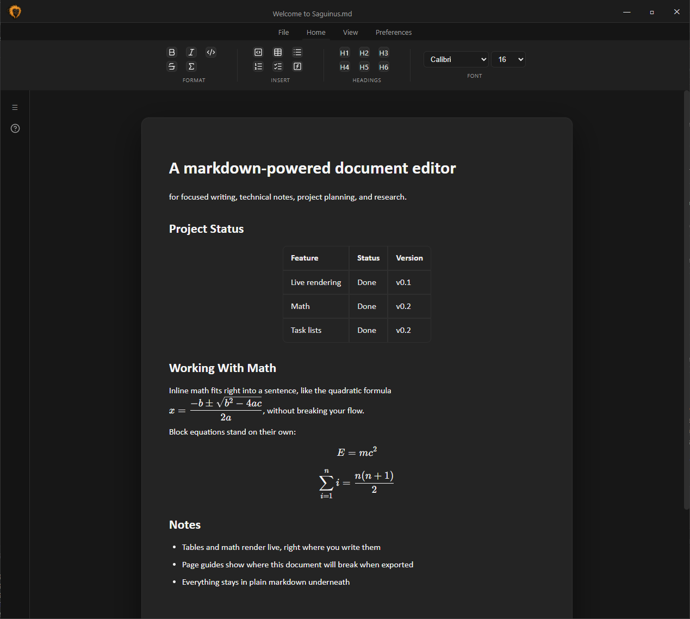This screenshot has width=690, height=619.
Task: Insert a table
Action: (x=278, y=52)
